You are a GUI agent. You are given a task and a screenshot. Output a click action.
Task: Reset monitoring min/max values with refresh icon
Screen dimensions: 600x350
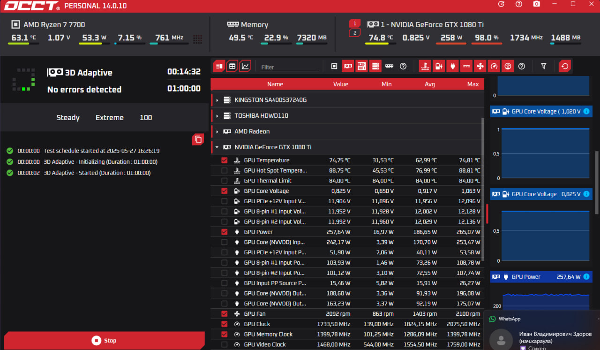pos(565,66)
